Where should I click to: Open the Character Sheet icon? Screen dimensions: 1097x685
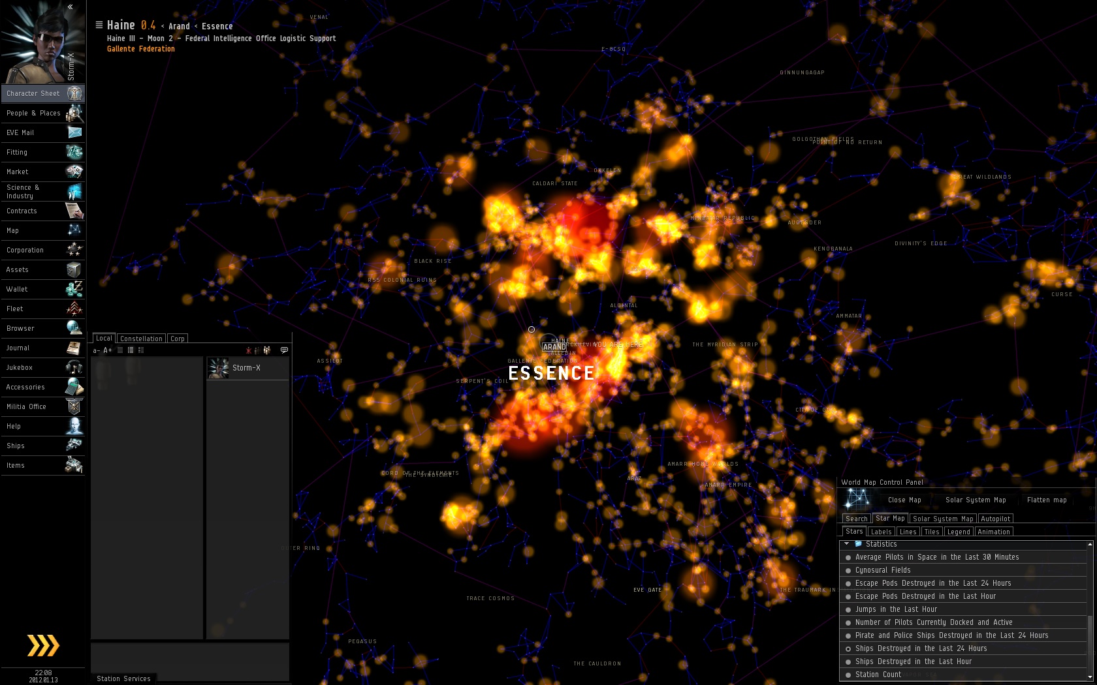point(74,93)
